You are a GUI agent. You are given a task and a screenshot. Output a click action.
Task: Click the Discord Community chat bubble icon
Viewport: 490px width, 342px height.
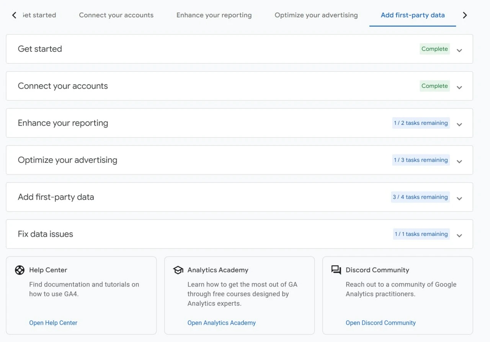click(336, 270)
